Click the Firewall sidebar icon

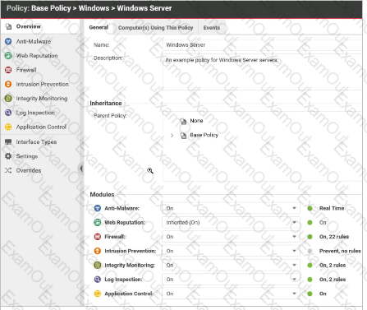pyautogui.click(x=8, y=70)
